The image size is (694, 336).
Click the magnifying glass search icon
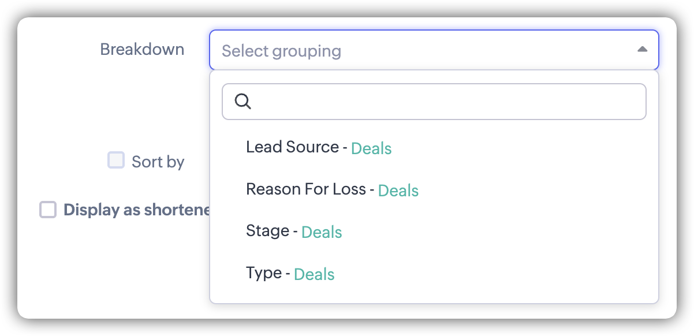pos(243,102)
